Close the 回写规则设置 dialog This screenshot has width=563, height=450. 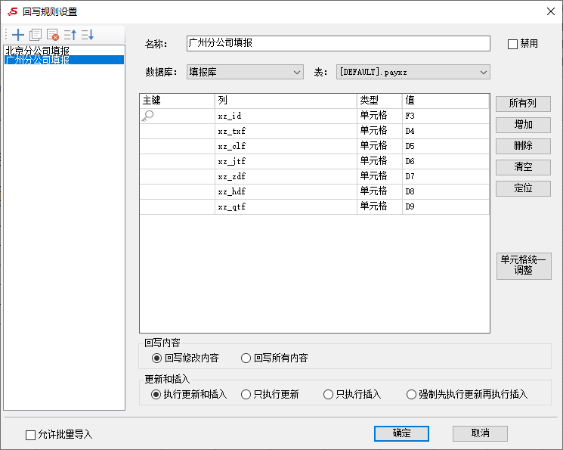coord(551,11)
